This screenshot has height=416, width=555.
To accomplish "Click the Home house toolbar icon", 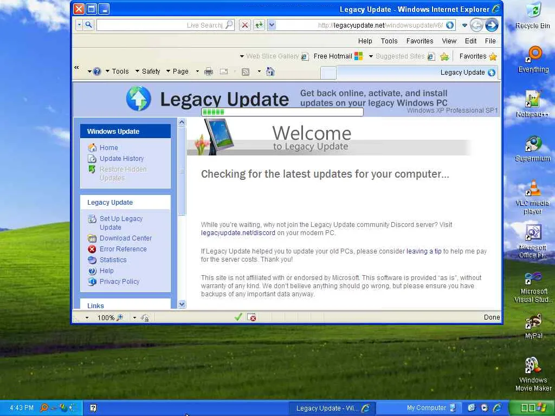I will [270, 71].
